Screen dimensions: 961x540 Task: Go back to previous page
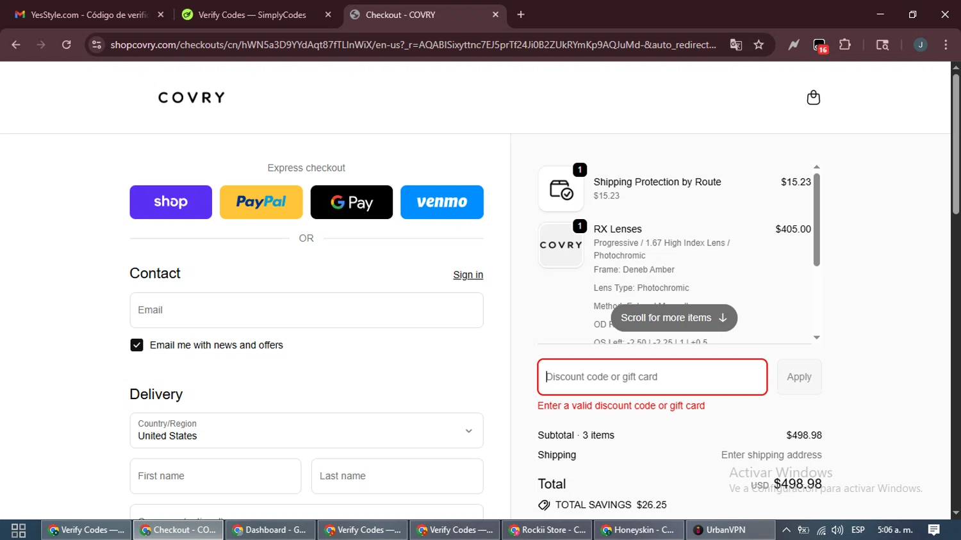(16, 45)
